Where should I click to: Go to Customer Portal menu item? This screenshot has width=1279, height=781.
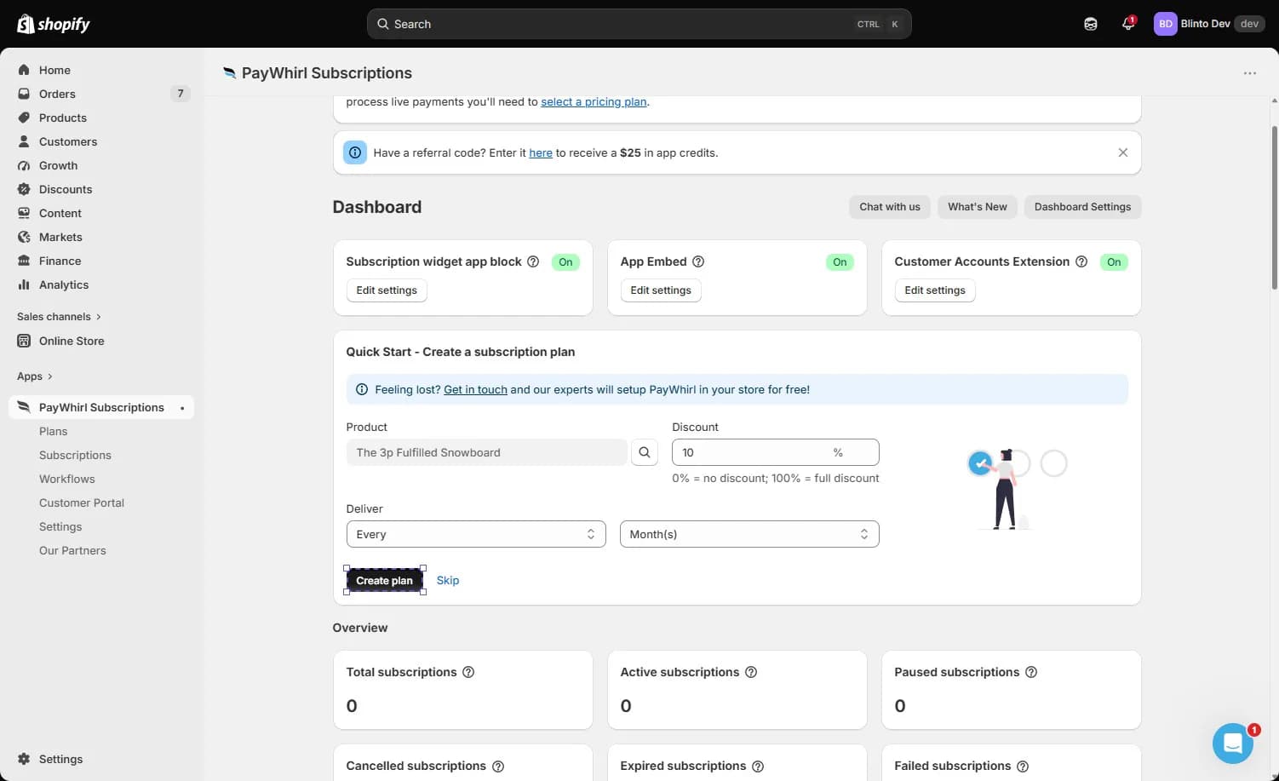pos(82,502)
